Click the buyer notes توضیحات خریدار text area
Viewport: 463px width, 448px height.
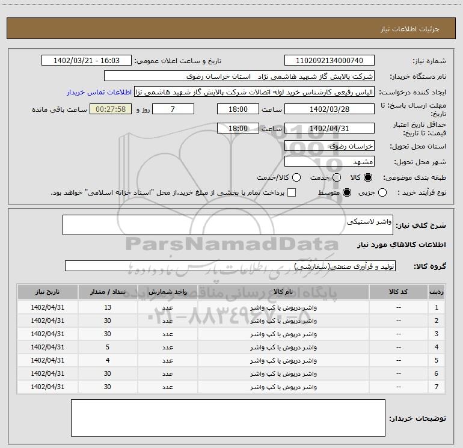click(x=228, y=418)
